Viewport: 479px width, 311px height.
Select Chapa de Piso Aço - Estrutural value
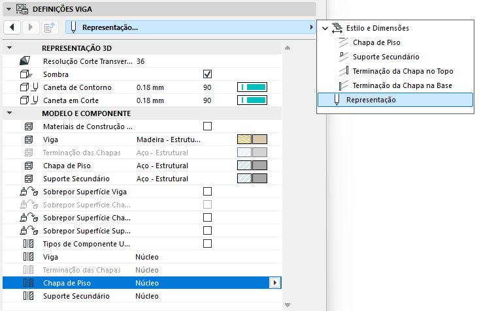click(x=162, y=166)
